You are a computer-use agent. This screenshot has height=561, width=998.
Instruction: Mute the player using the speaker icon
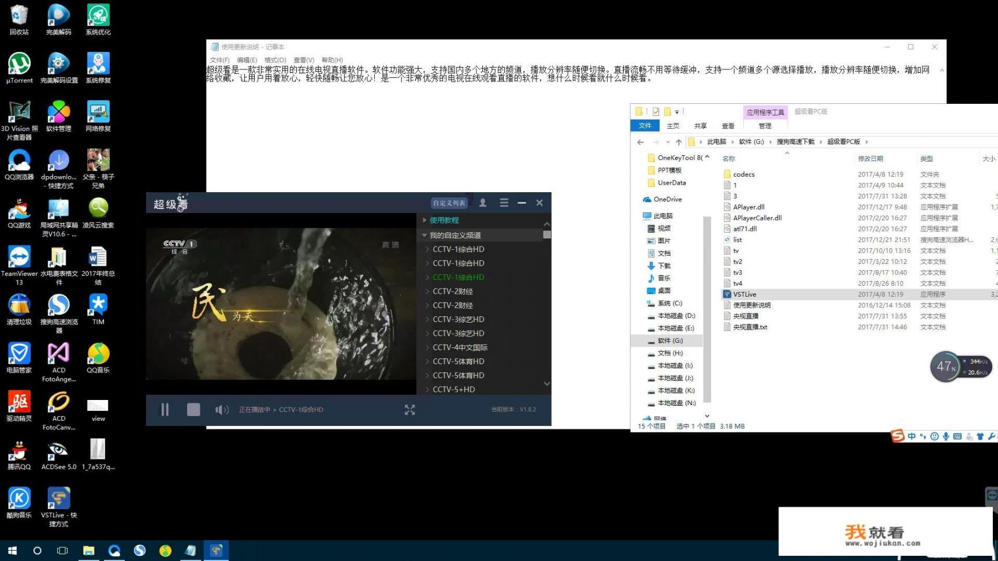coord(222,410)
